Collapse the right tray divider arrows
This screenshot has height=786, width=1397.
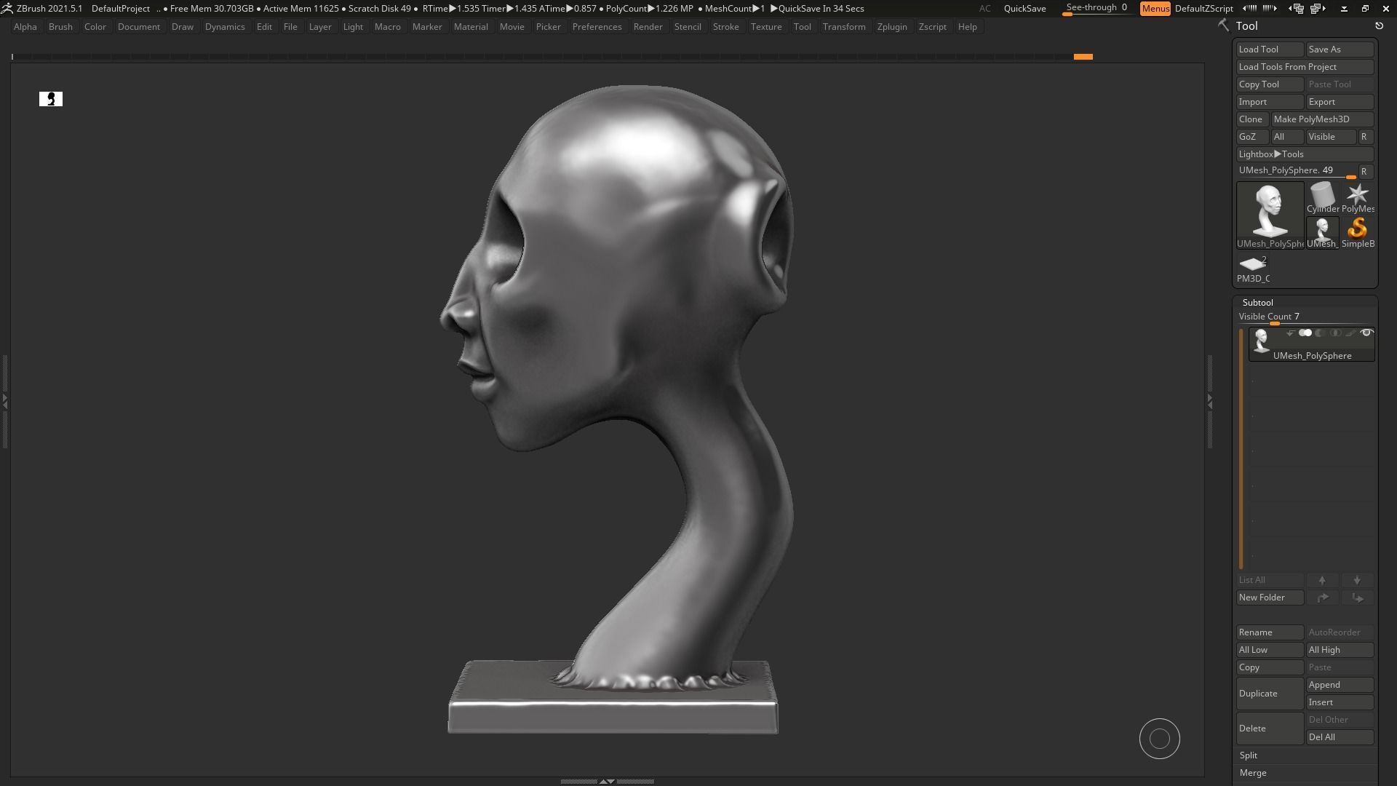(x=1209, y=400)
